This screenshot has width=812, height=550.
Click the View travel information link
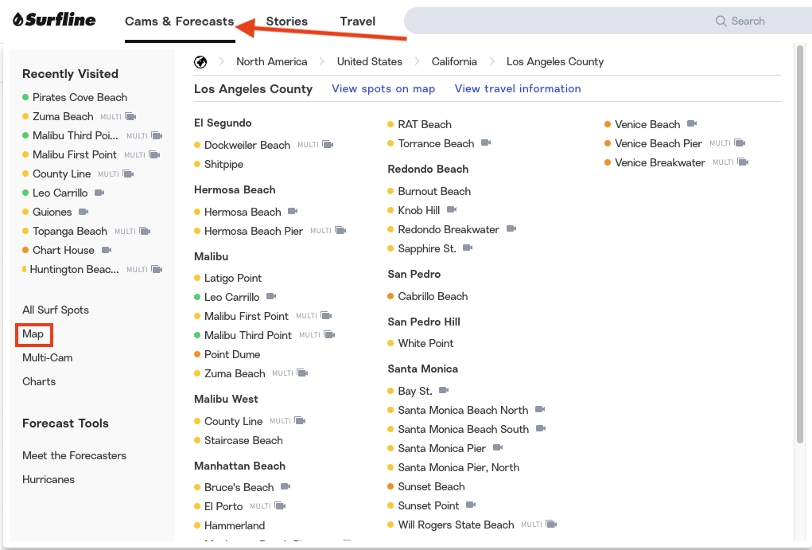click(518, 88)
